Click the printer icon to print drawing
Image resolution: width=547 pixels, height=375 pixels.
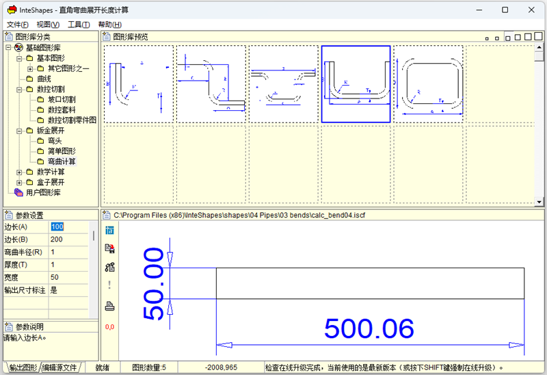[x=109, y=306]
